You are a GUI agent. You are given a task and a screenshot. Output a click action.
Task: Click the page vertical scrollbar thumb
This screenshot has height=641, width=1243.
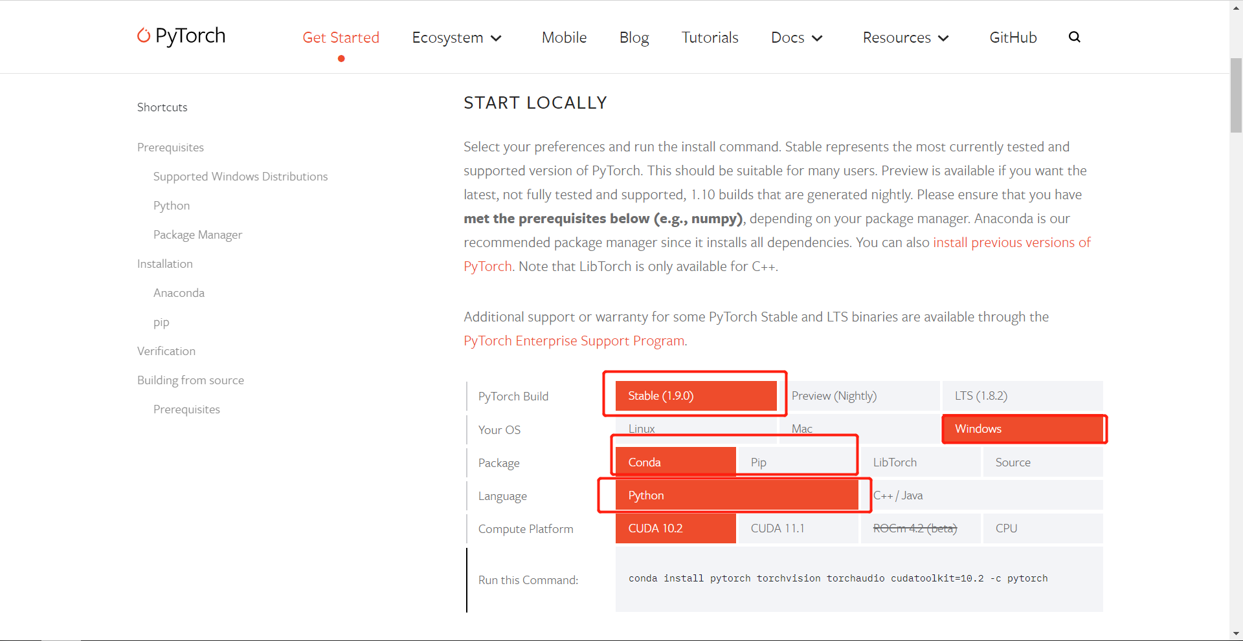pos(1236,95)
